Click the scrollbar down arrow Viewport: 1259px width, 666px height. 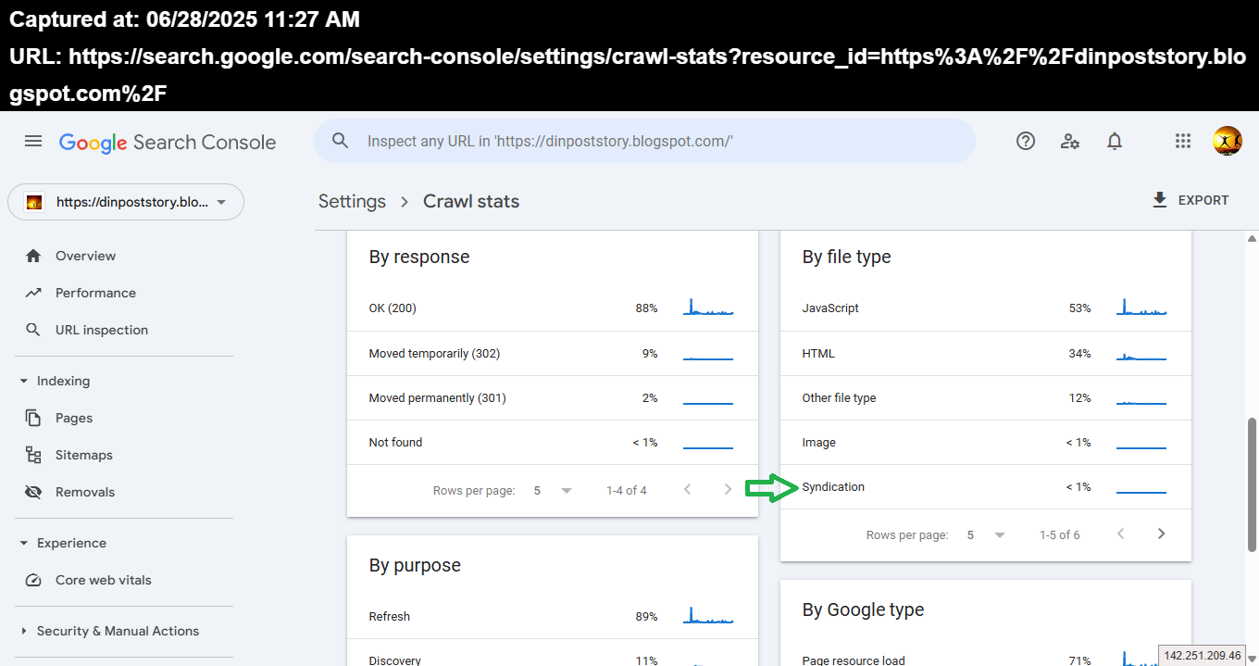[x=1252, y=659]
